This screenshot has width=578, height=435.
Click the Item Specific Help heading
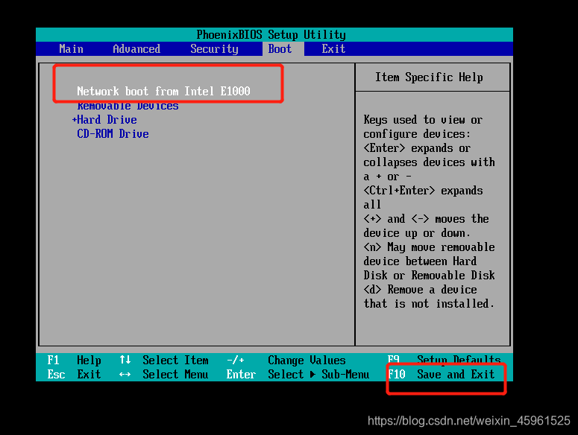tap(429, 77)
